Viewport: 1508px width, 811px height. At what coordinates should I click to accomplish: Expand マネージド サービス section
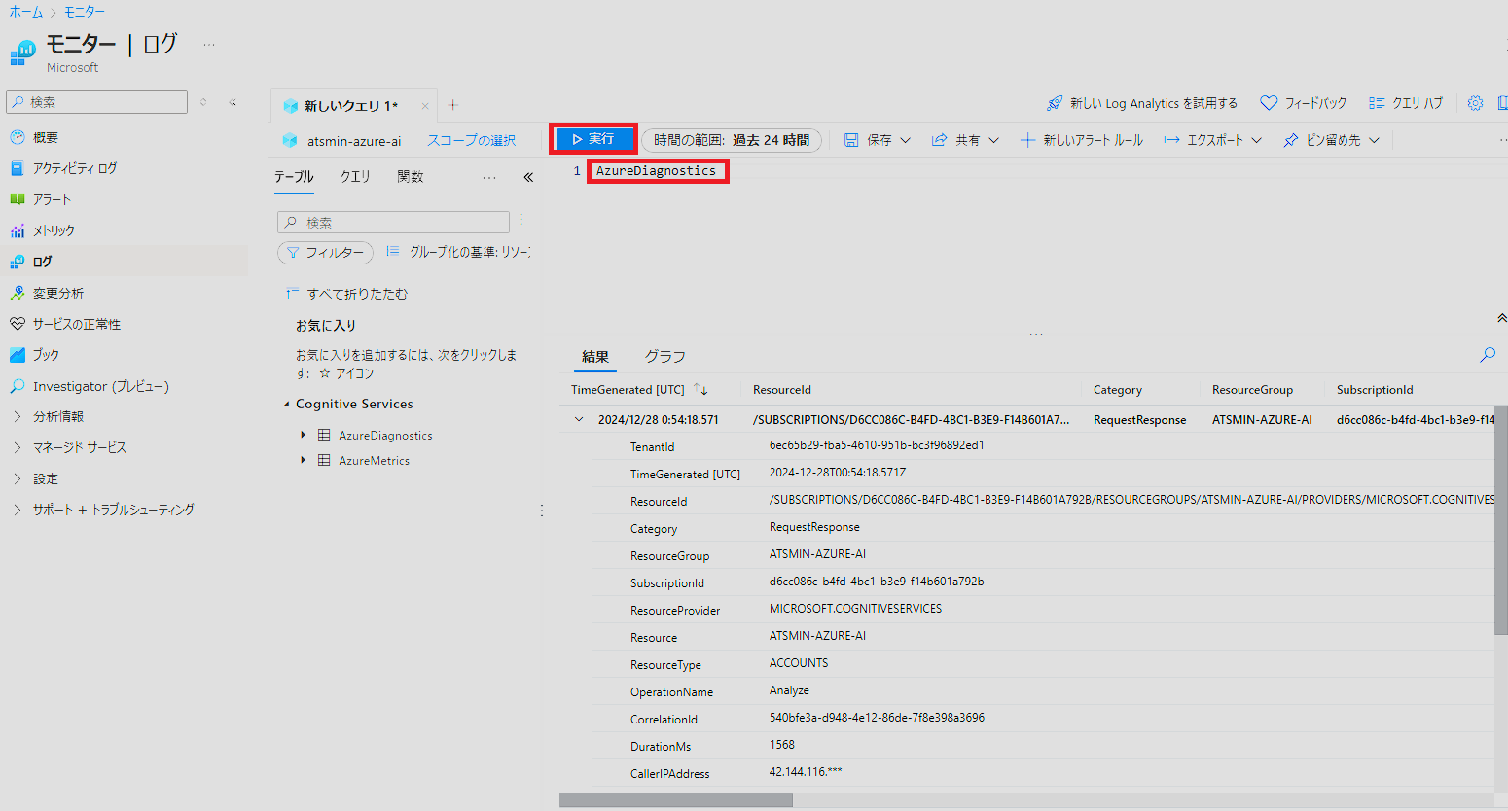tap(79, 447)
